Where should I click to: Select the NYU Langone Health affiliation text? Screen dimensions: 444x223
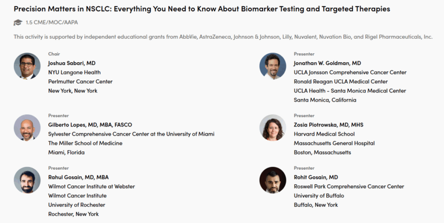tap(74, 73)
